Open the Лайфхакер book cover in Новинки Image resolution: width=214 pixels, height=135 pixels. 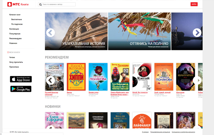click(142, 121)
